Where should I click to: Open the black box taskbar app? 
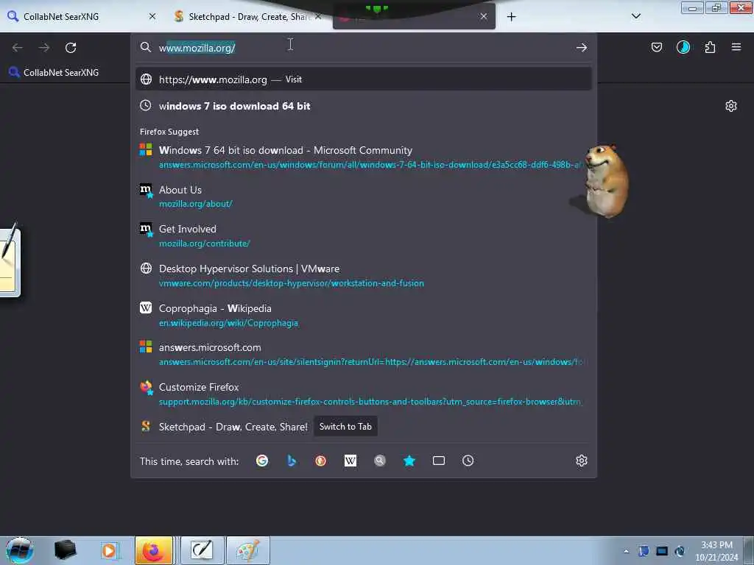[65, 550]
